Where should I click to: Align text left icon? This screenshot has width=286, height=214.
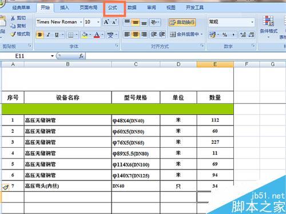127,34
